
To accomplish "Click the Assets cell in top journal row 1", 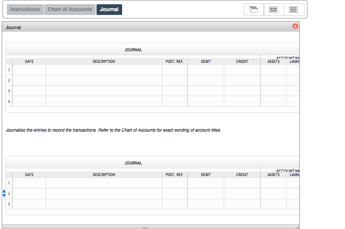I will [x=274, y=70].
